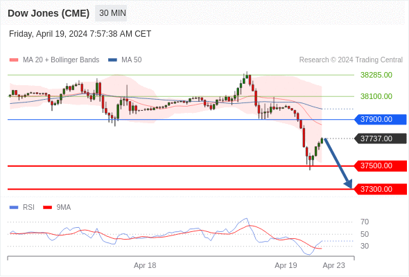Image resolution: width=409 pixels, height=277 pixels.
Task: Click the red 37300.00 support price tag
Action: 381,189
